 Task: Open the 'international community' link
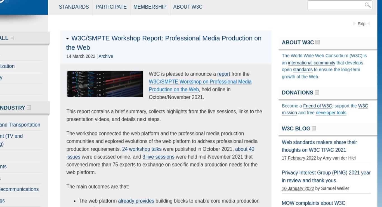[312, 63]
